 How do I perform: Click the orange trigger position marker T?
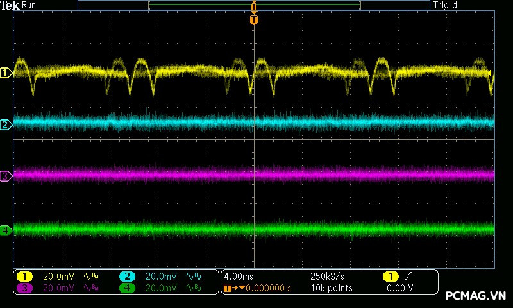click(254, 20)
